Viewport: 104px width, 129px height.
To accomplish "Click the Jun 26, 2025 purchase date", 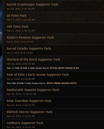I will [21, 9].
